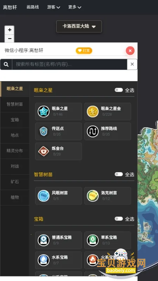
Task: Switch to the 智慧树苗 sidebar tab
Action: [x=15, y=104]
